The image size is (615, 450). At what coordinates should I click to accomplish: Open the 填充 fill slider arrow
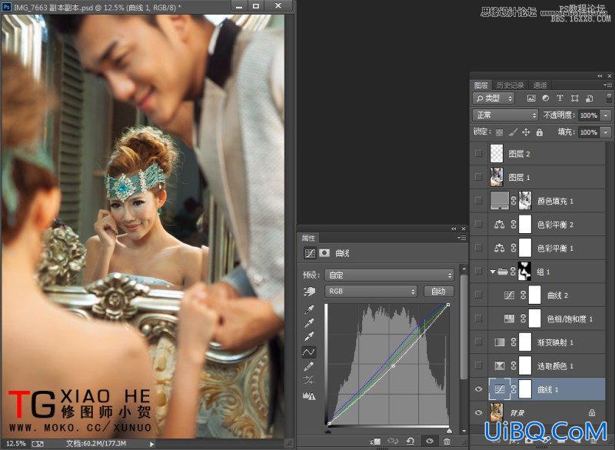(606, 132)
